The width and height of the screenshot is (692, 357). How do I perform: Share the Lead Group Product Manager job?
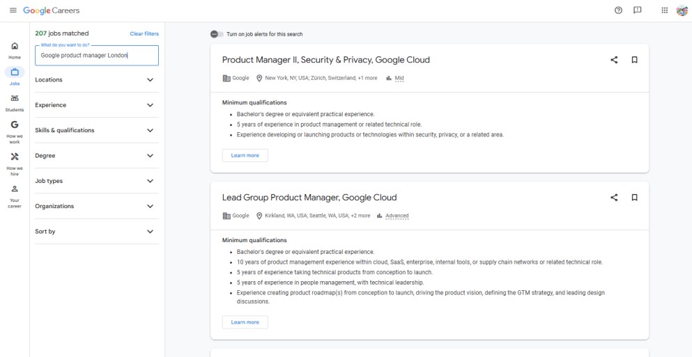(x=614, y=198)
